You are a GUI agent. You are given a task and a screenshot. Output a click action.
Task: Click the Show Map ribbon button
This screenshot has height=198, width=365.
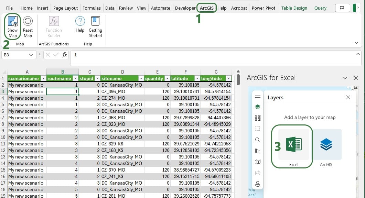coord(13,27)
